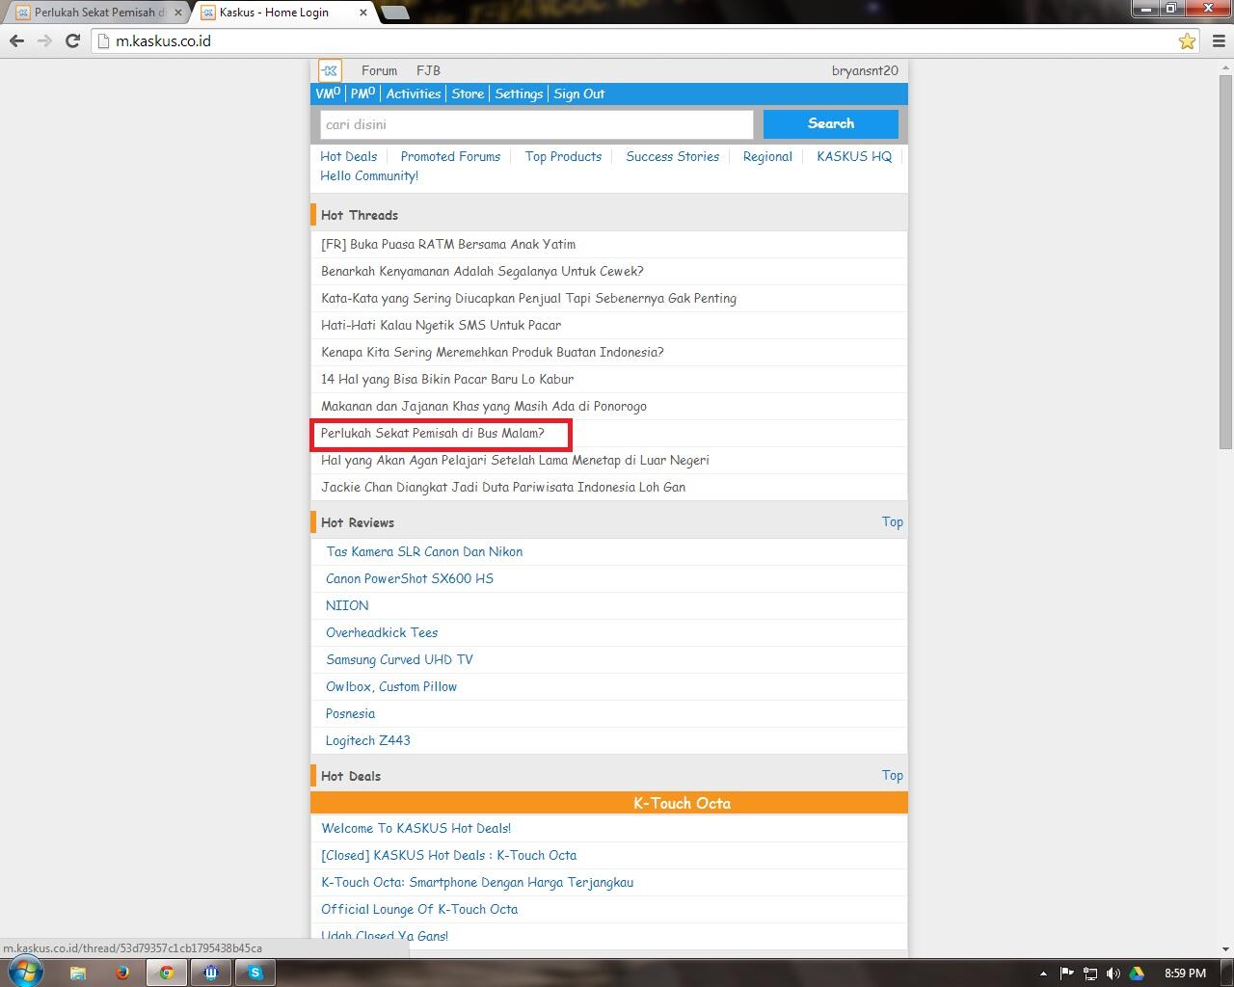The height and width of the screenshot is (987, 1234).
Task: Open review 'Canon PowerShot SX600 HS'
Action: (410, 578)
